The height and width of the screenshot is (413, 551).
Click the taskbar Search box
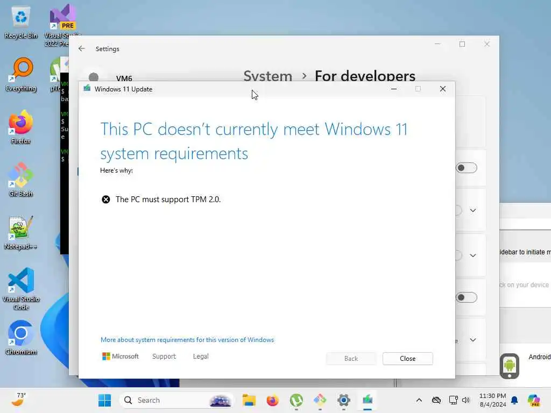tap(176, 400)
